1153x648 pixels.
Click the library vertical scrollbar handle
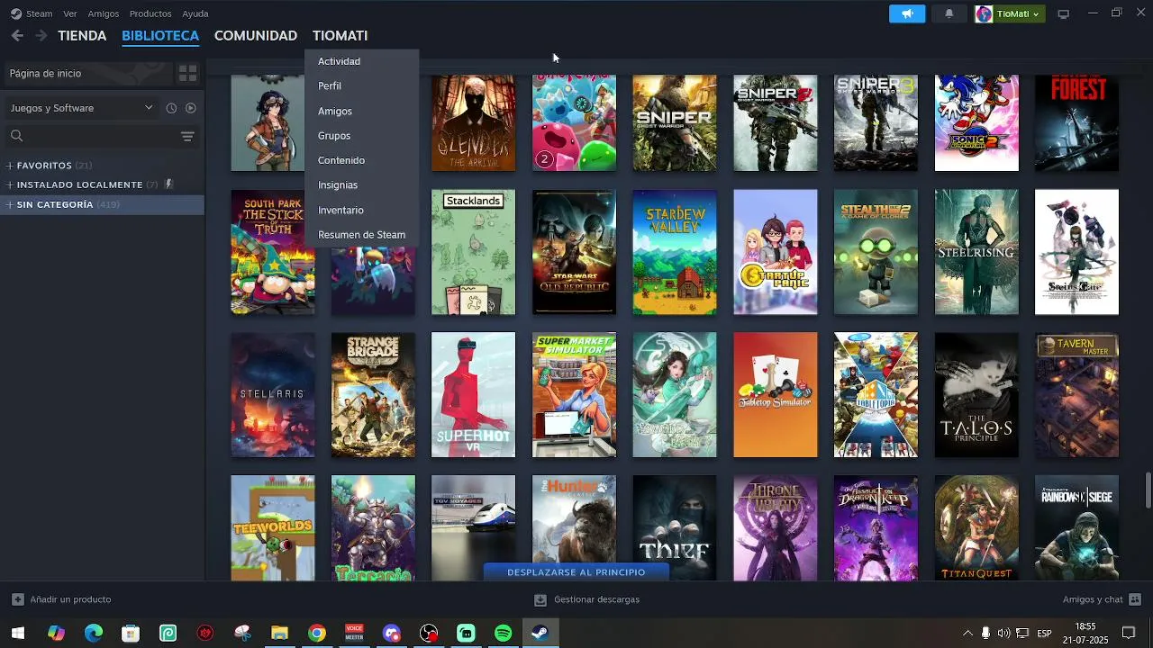tap(1148, 490)
